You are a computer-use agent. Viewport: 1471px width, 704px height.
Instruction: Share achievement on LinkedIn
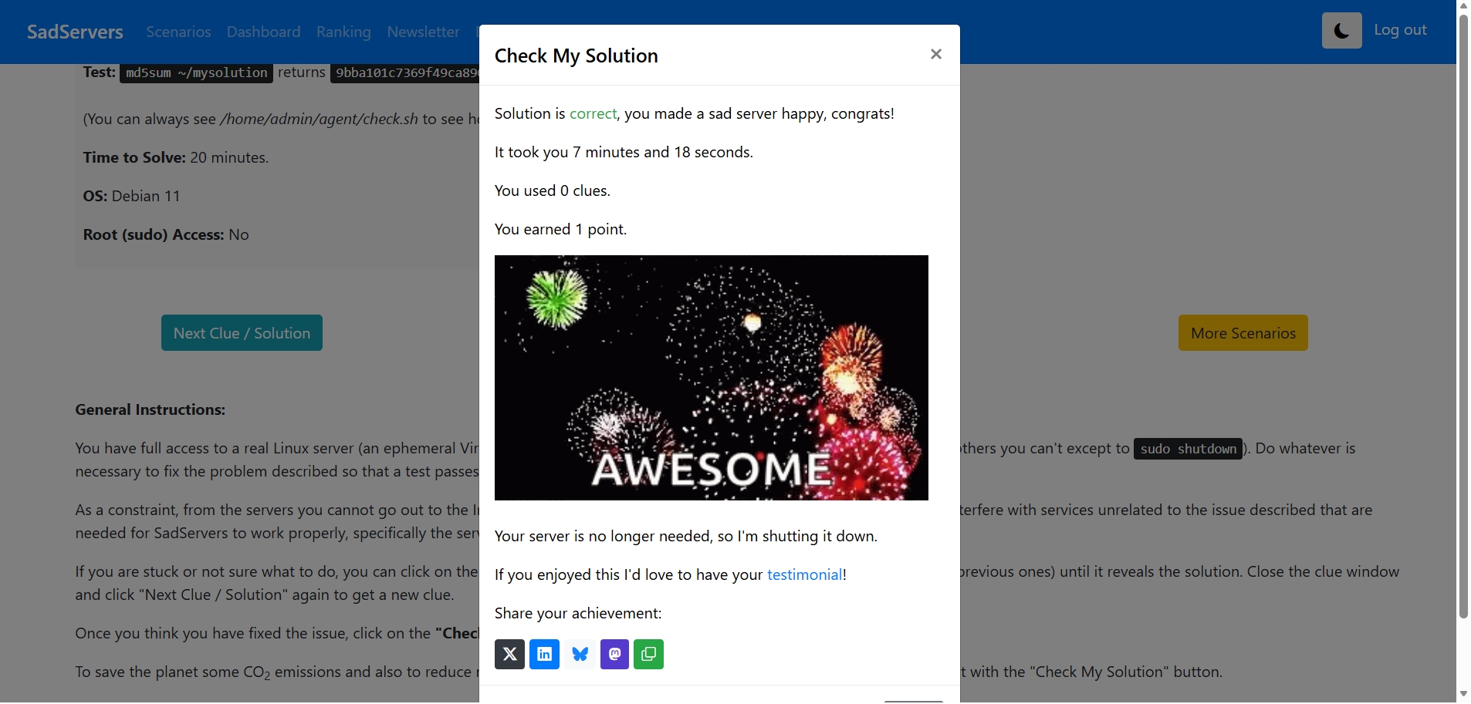[544, 655]
